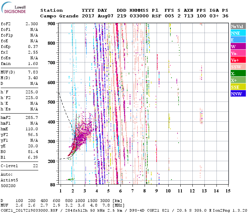Click the 500200 version number
Viewport: 248px width, 213px height.
[x=8, y=186]
